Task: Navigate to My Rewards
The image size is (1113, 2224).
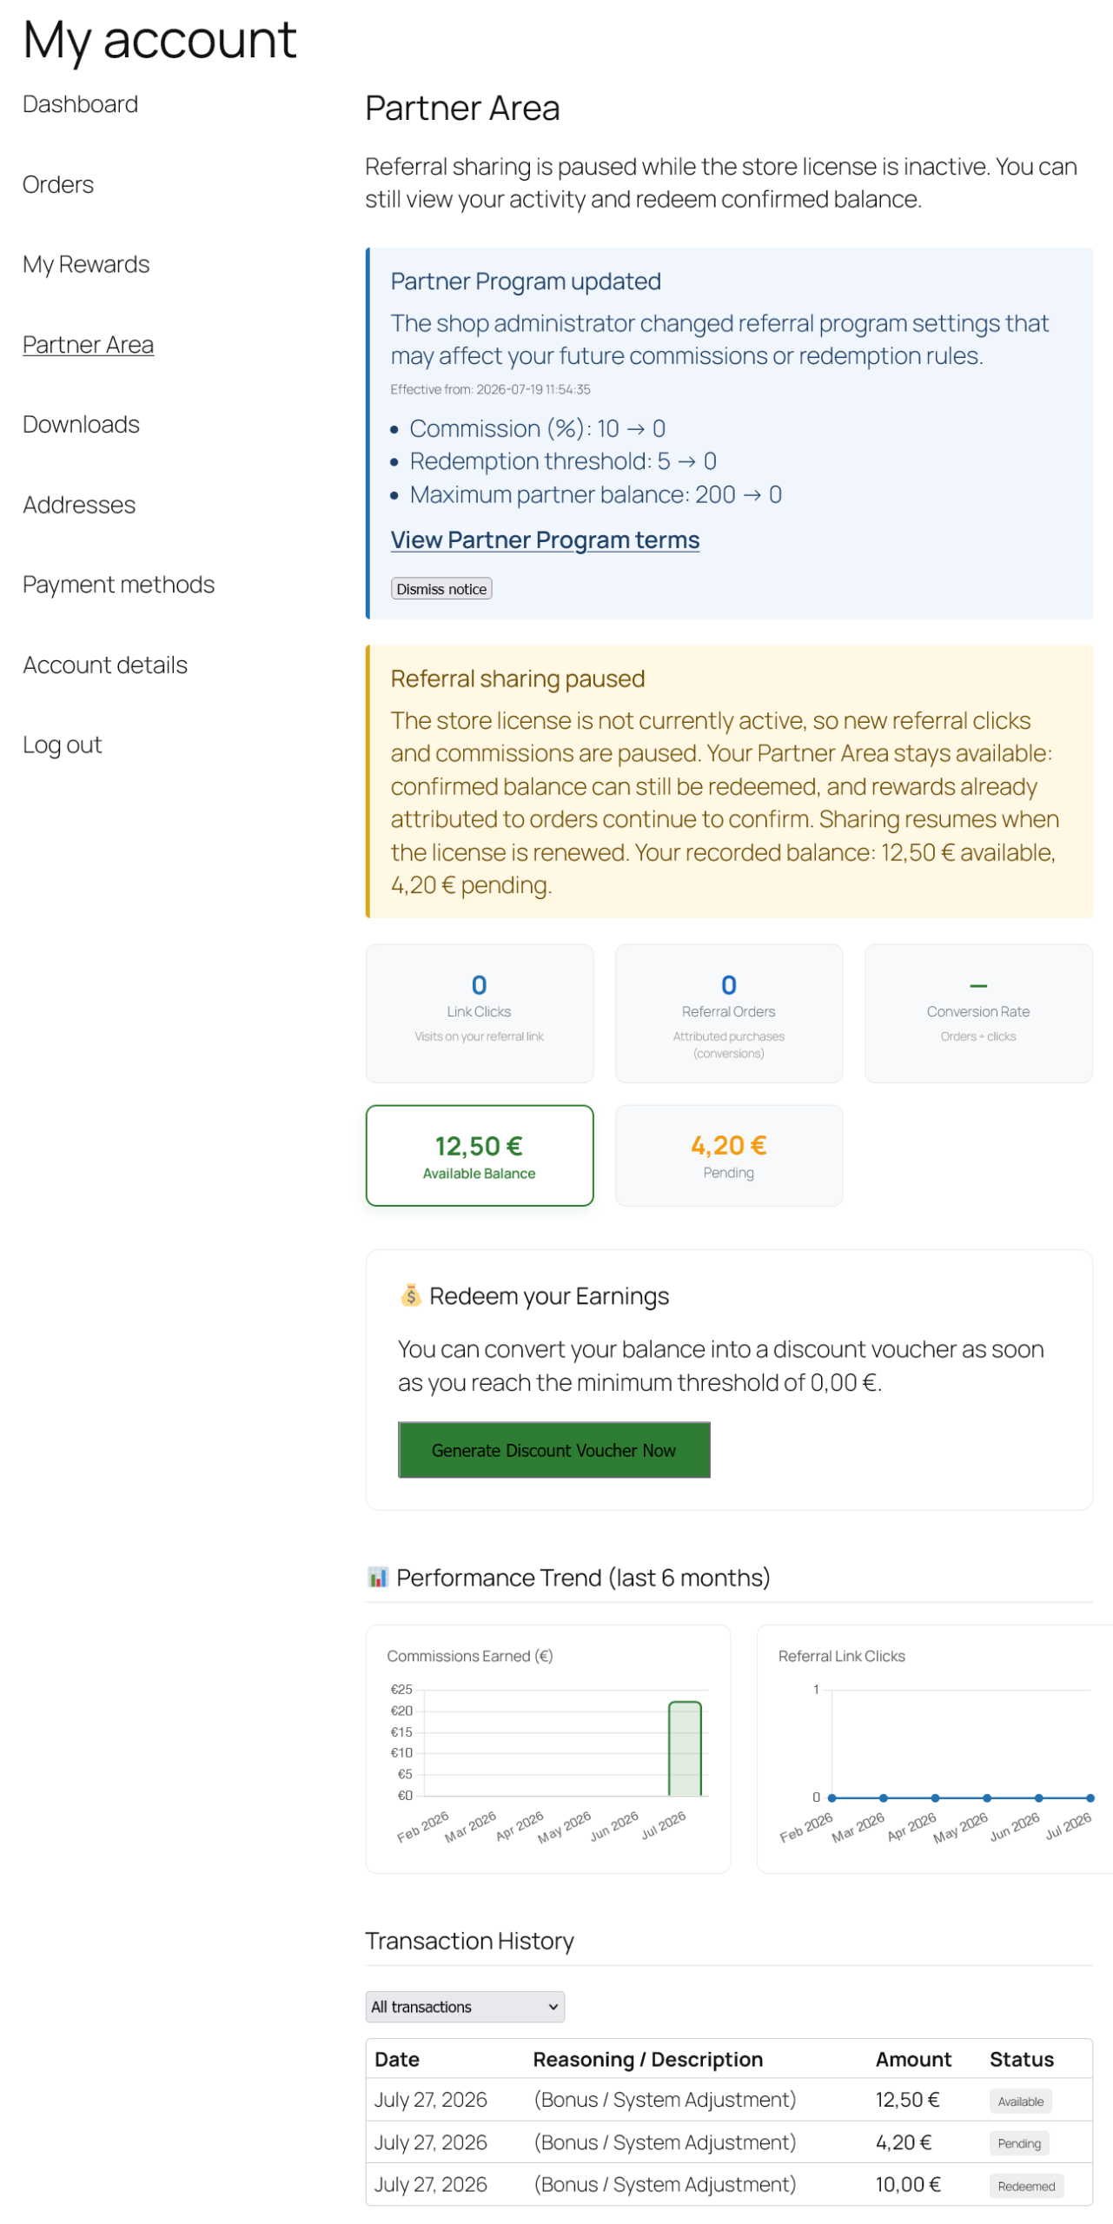Action: 86,264
